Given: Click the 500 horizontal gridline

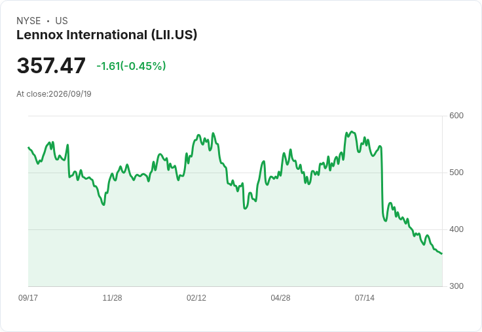Looking at the screenshot, I should (236, 173).
